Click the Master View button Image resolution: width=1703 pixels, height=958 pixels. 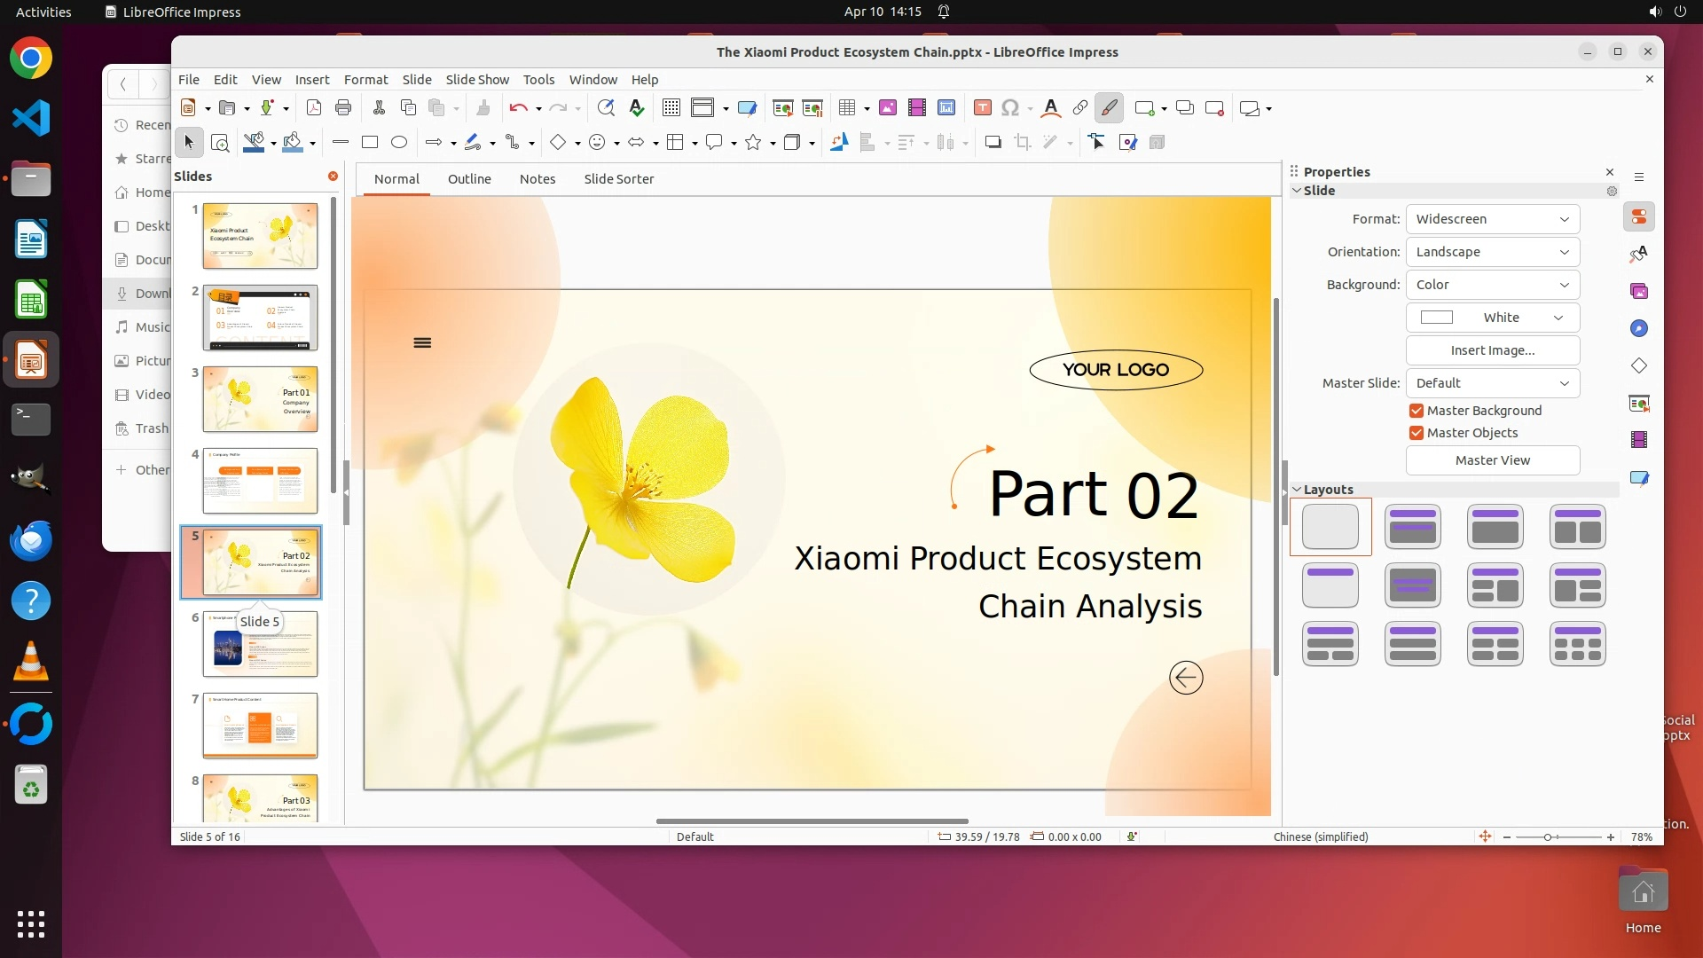(1492, 460)
